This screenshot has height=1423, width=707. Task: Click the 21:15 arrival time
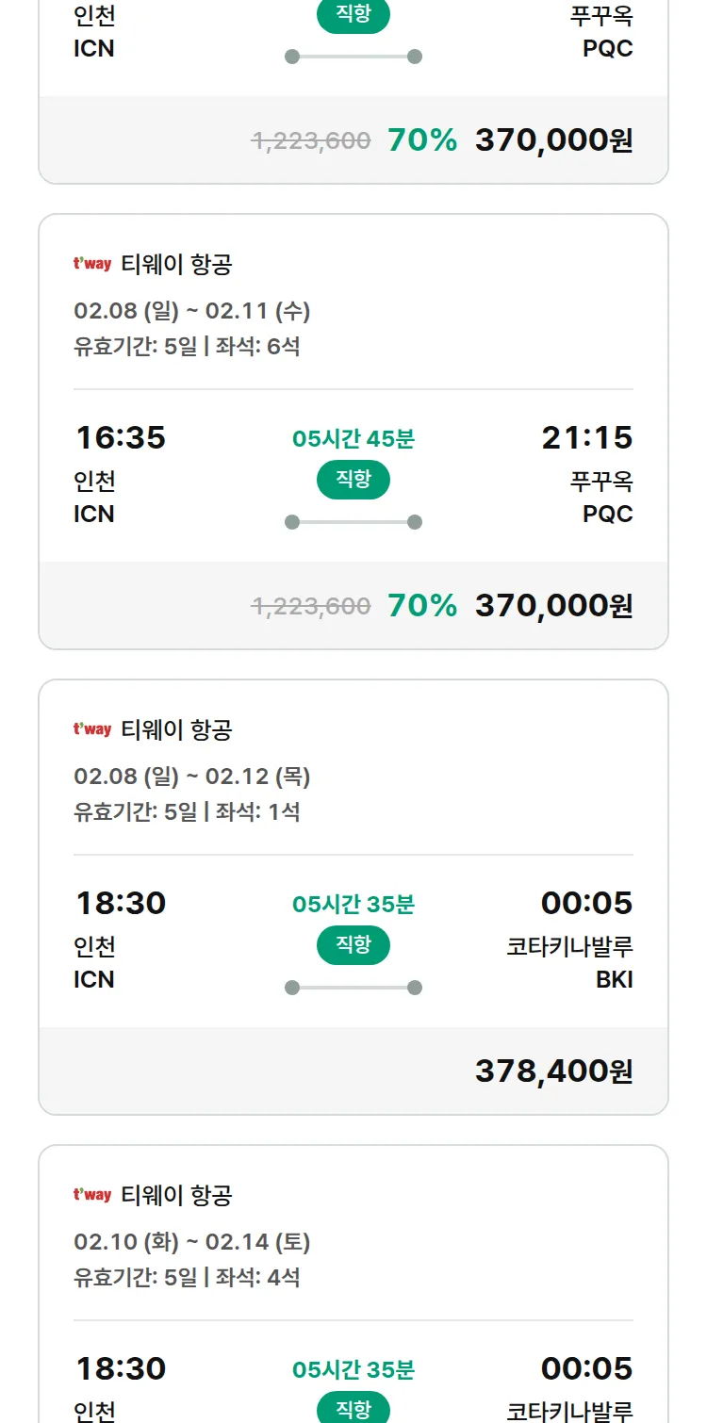tap(586, 438)
